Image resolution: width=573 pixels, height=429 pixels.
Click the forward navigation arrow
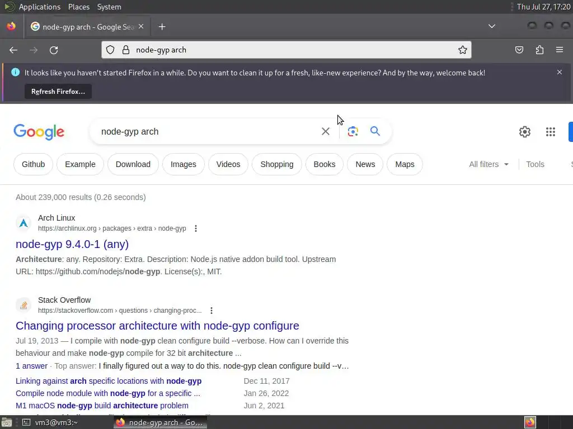[x=34, y=50]
